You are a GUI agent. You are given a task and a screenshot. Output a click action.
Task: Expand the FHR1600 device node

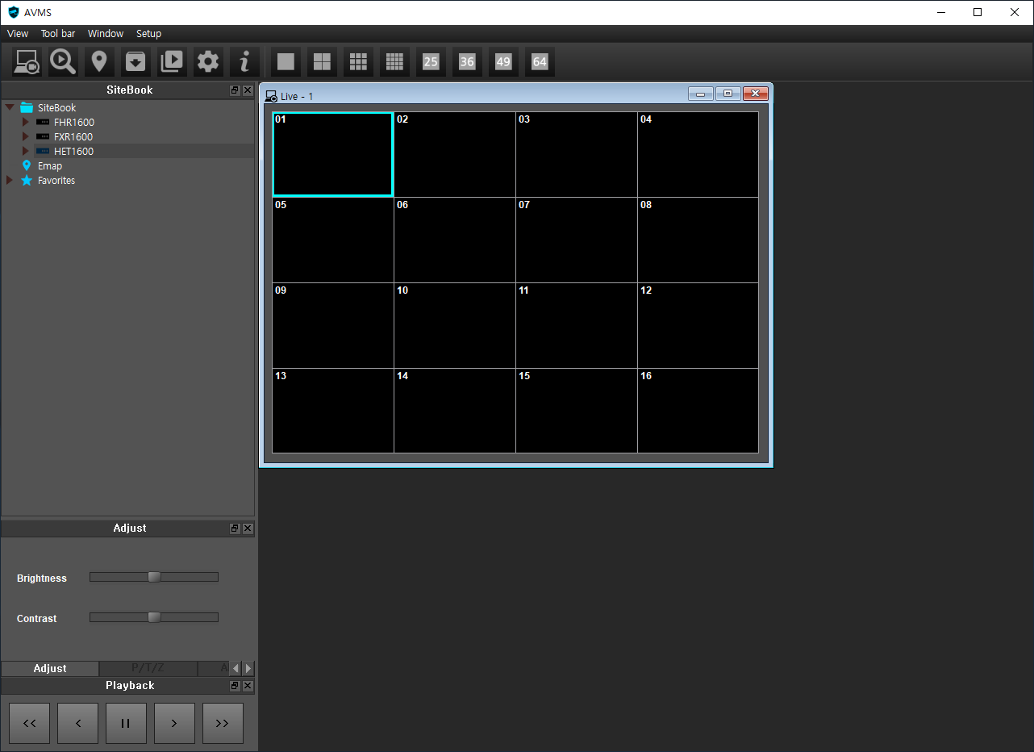[x=25, y=123]
